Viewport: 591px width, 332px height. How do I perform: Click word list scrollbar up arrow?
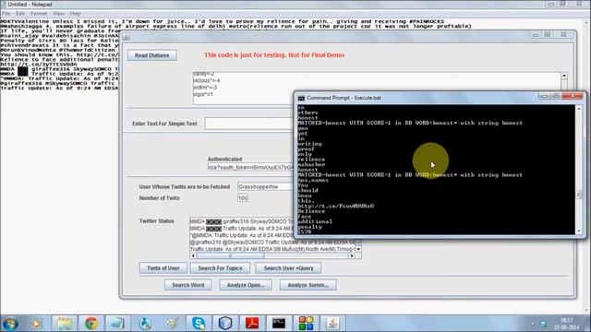564,76
